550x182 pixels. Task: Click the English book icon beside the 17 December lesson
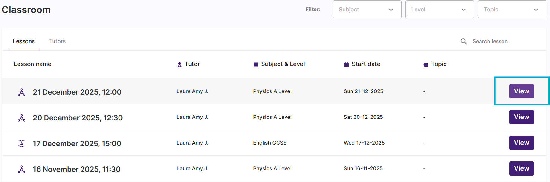point(22,144)
